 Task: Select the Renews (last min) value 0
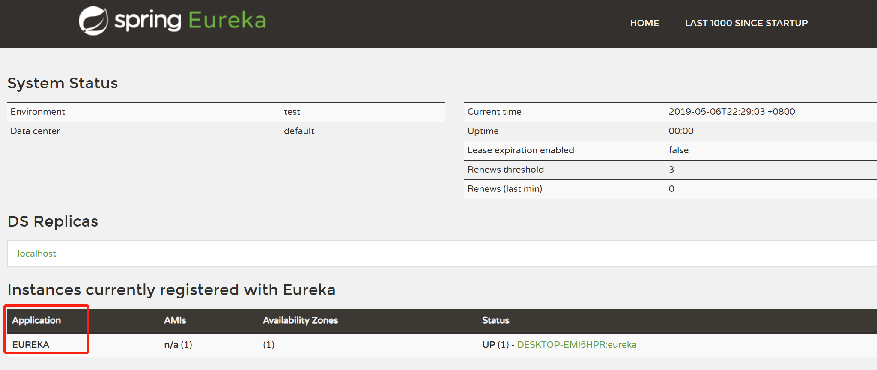click(x=671, y=189)
